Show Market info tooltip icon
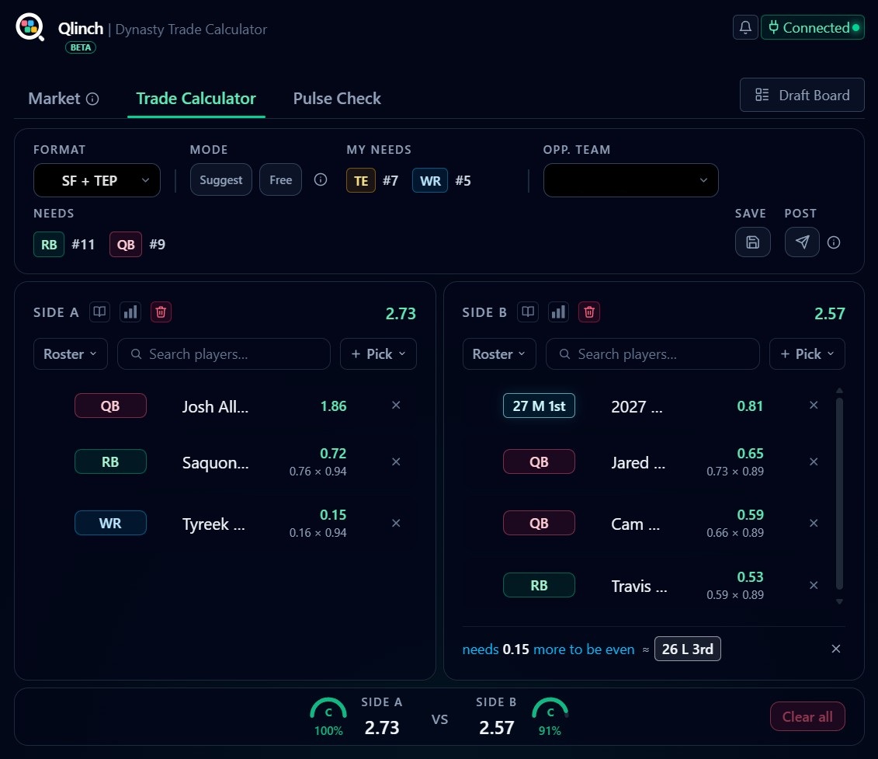This screenshot has height=759, width=878. [x=92, y=99]
